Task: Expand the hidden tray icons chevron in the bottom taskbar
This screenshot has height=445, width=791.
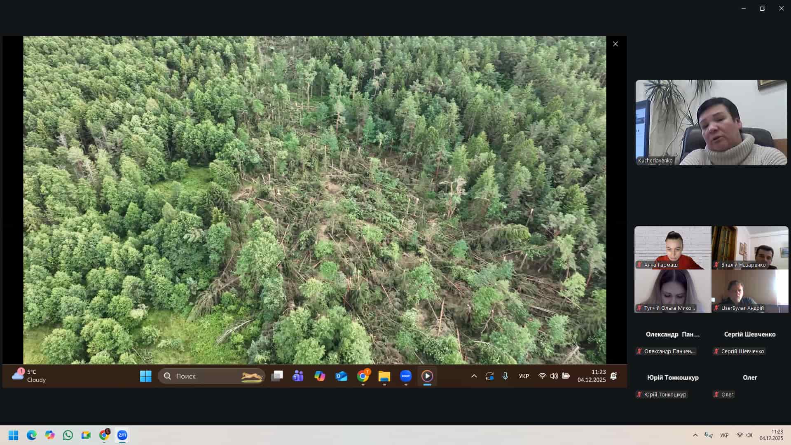Action: [x=695, y=435]
